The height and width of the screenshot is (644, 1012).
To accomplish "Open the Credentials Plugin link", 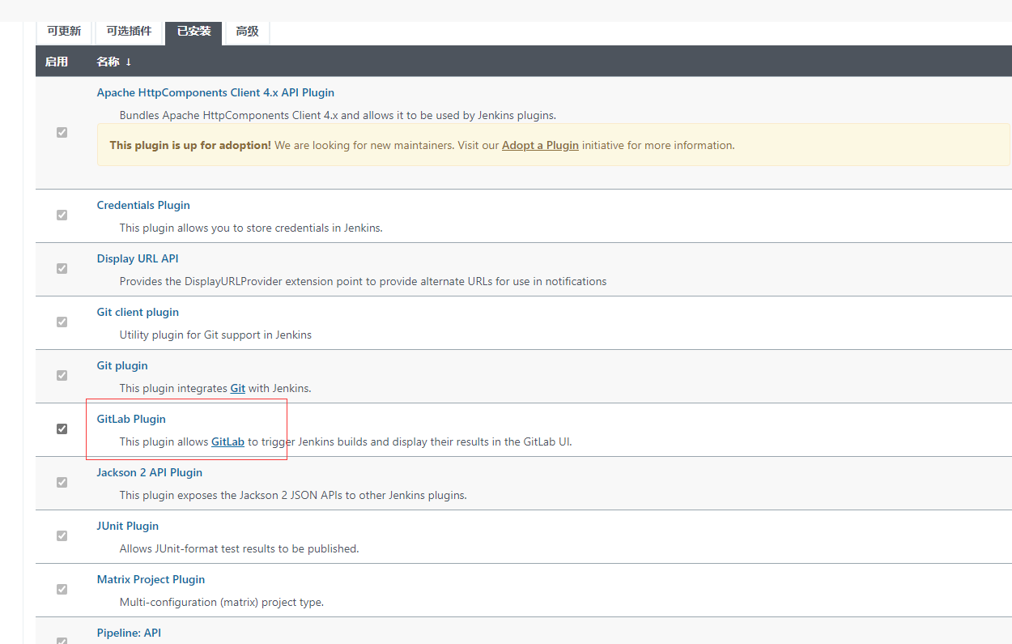I will coord(143,205).
